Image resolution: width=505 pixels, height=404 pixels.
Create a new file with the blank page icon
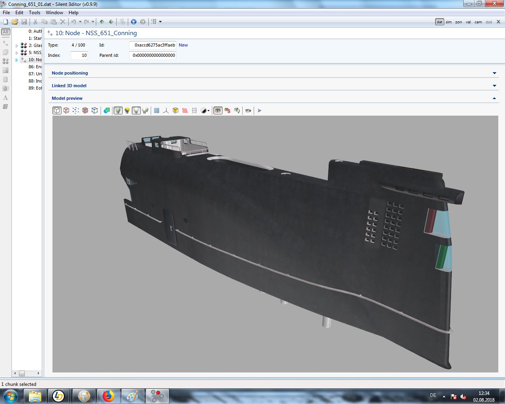tap(6, 22)
